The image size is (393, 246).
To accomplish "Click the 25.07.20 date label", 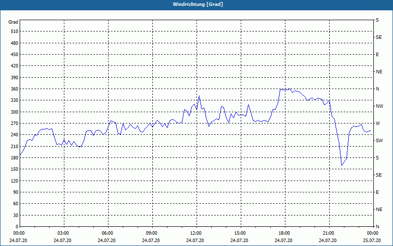I will click(372, 241).
